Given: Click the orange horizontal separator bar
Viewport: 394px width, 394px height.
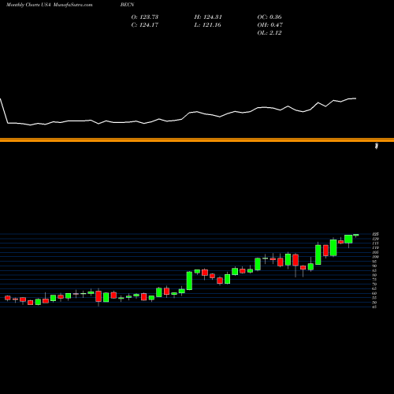Looking at the screenshot, I should [x=197, y=139].
